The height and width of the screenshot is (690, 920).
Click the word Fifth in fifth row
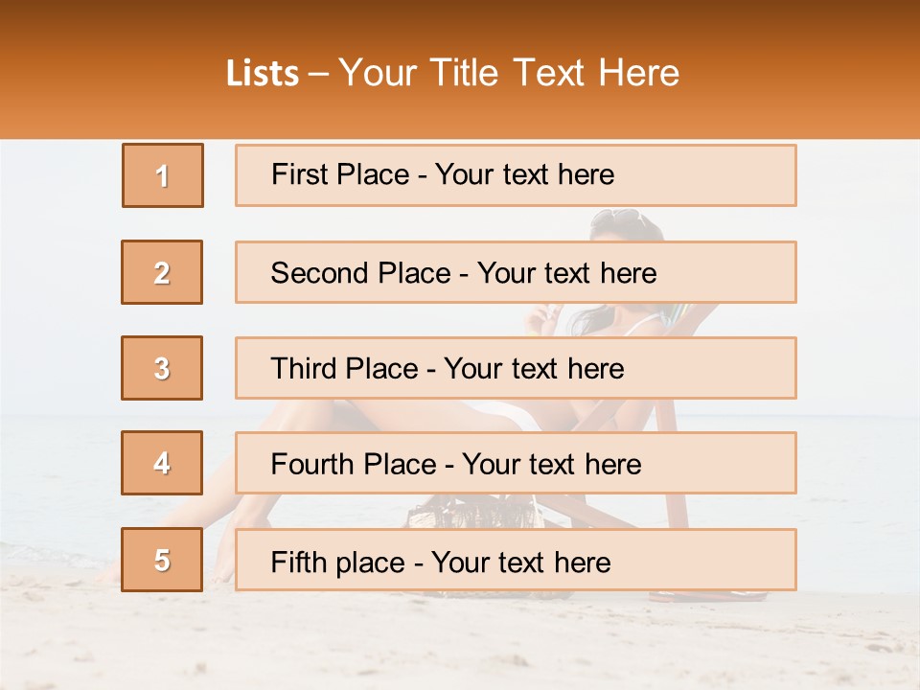[298, 563]
